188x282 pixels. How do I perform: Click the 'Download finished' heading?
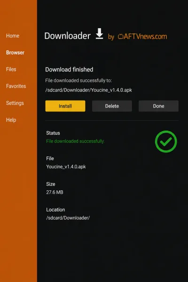[x=69, y=70]
